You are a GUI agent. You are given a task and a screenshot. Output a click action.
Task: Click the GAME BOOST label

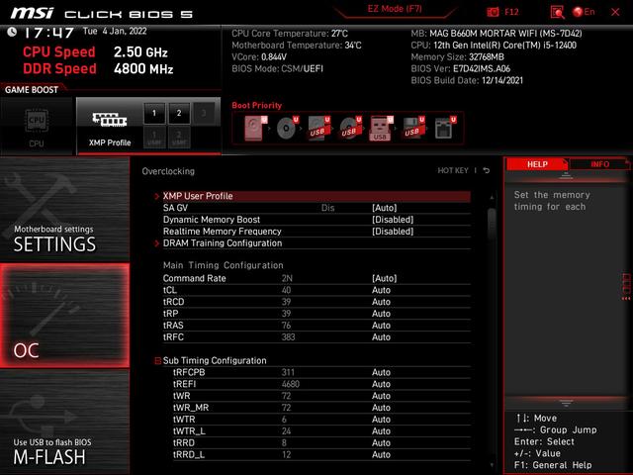pos(32,90)
